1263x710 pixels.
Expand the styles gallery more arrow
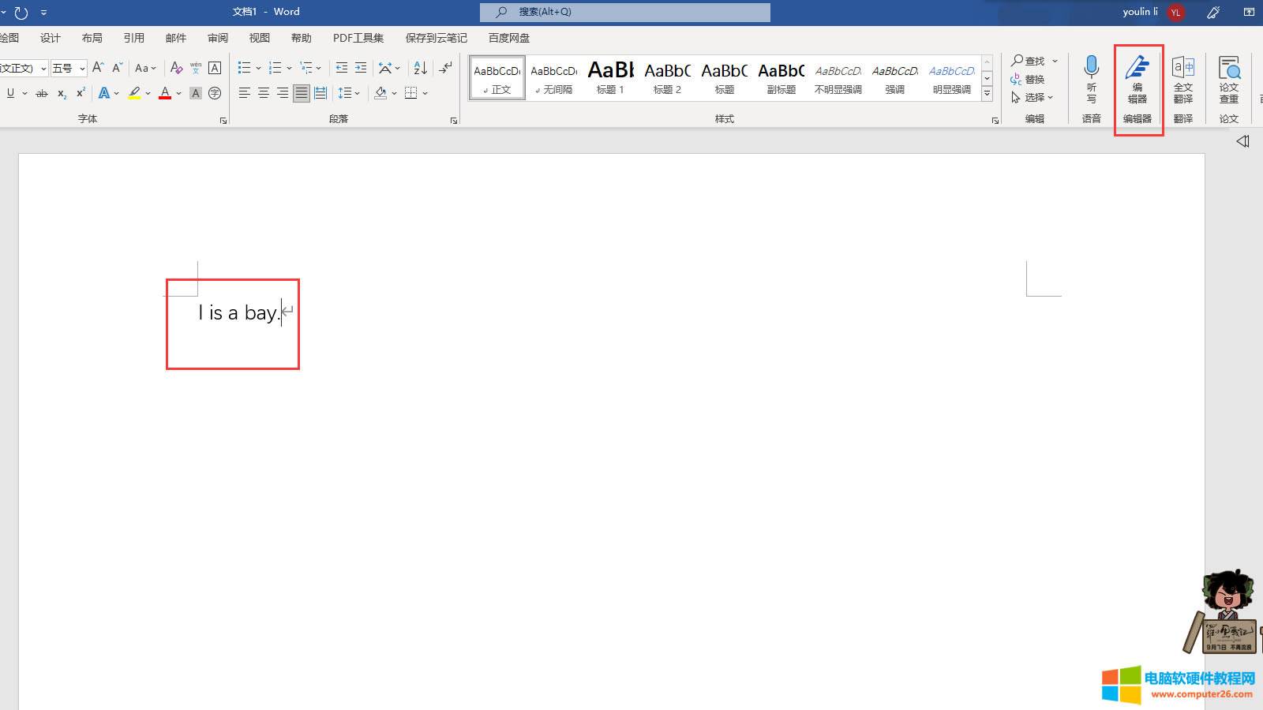pyautogui.click(x=987, y=94)
